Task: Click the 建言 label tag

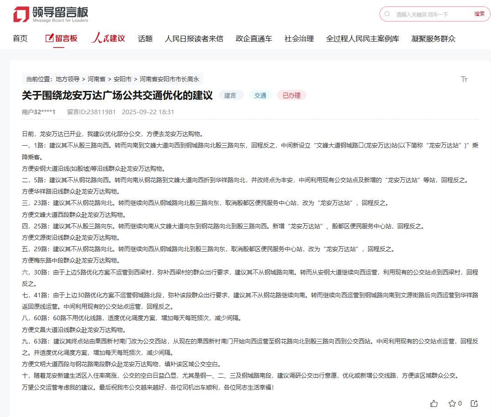Action: pos(231,95)
